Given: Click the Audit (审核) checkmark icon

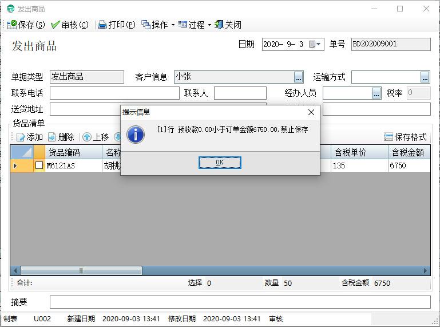Looking at the screenshot, I should coord(56,25).
